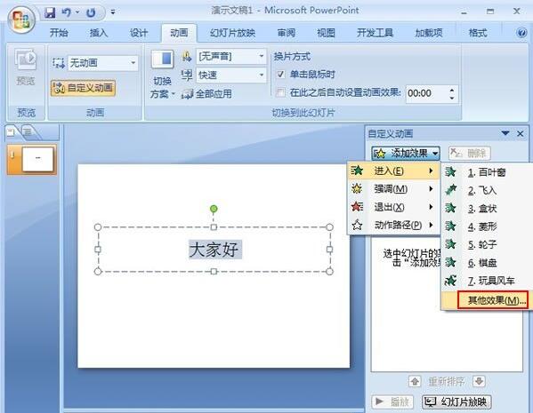Viewport: 533px width, 413px height.
Task: Switch to the outline pane tab
Action: (28, 132)
